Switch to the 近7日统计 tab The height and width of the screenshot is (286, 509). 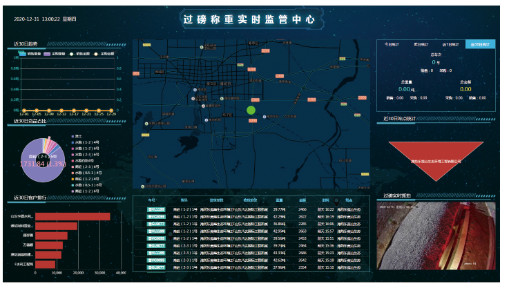coord(450,44)
